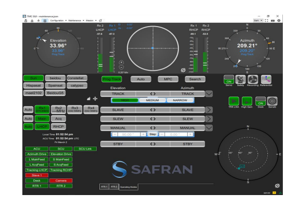Click the High Gain icon
Viewport: 299px width, 218px height.
(x=247, y=101)
